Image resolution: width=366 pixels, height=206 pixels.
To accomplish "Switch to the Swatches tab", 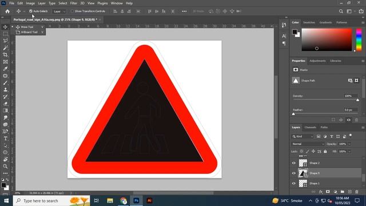I will coord(309,22).
